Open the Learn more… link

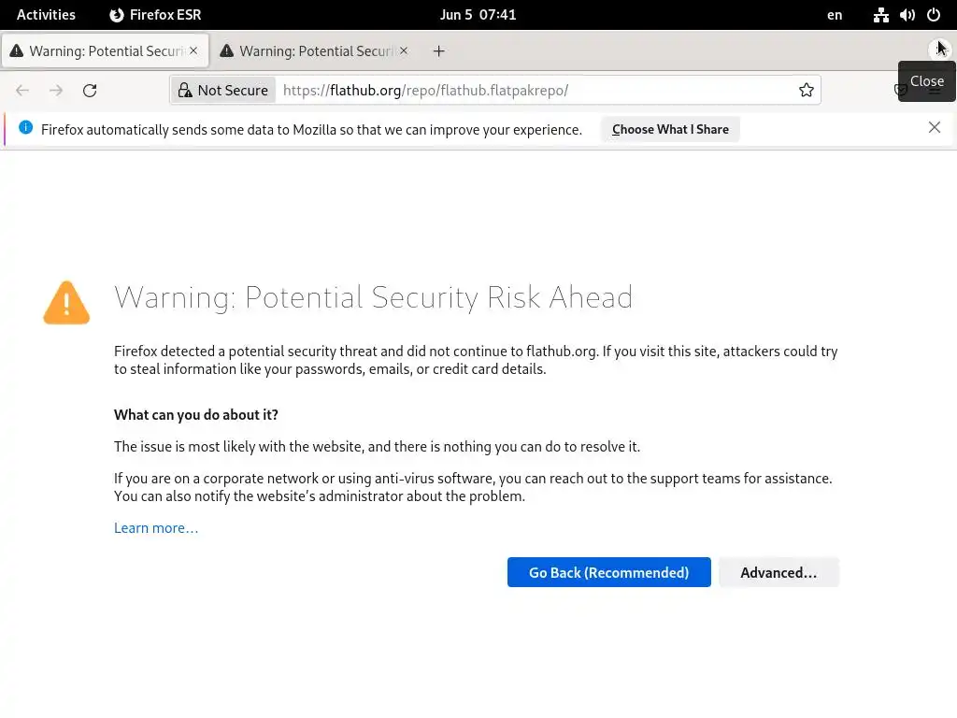click(156, 528)
